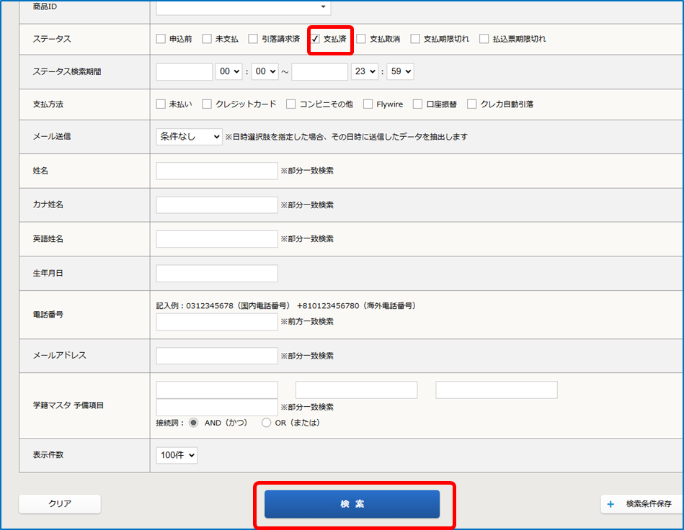Uncheck the 支払済 status checkbox
684x530 pixels.
(316, 39)
